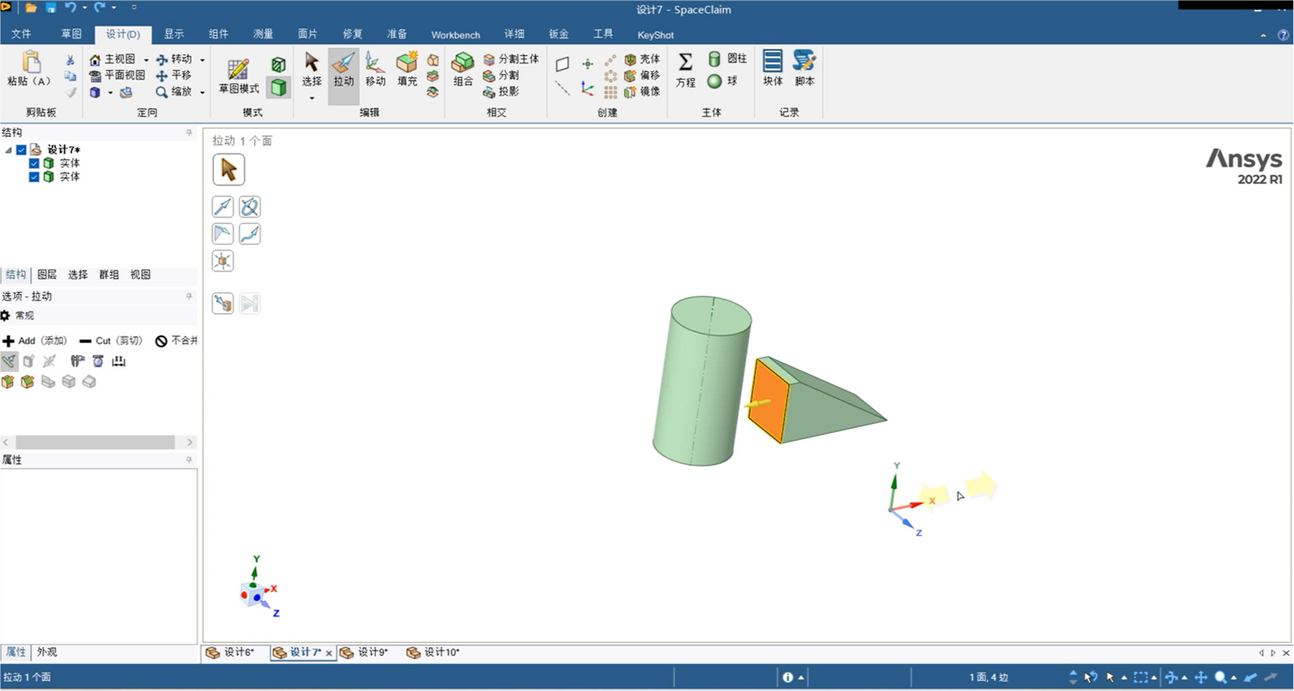Click the options panel horizontal scrollbar
The width and height of the screenshot is (1294, 691).
pyautogui.click(x=95, y=442)
